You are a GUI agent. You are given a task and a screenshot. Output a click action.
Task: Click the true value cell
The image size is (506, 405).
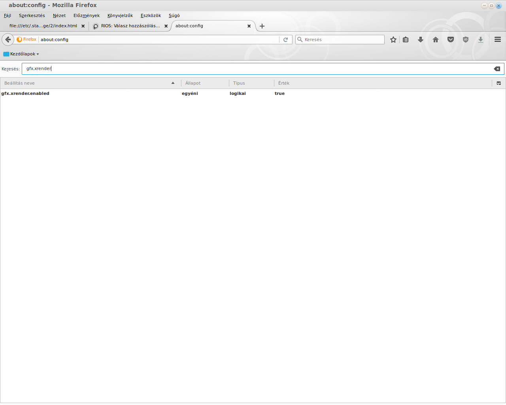[279, 94]
